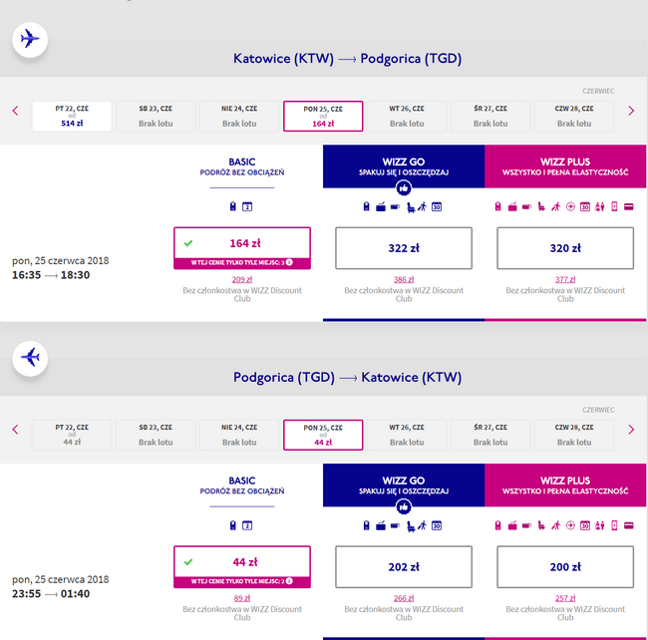Select the outbound BASIC fare 164 zł
Image resolution: width=648 pixels, height=640 pixels.
coord(242,248)
